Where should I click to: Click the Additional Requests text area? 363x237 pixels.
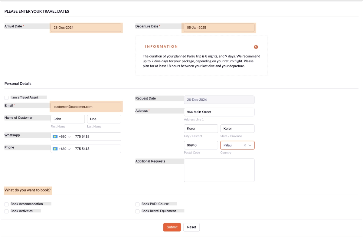tap(219, 170)
